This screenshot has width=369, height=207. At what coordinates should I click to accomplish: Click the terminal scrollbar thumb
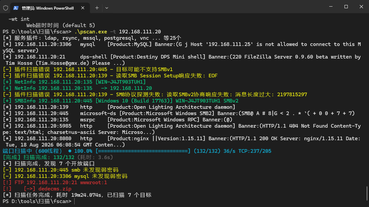[x=367, y=193]
